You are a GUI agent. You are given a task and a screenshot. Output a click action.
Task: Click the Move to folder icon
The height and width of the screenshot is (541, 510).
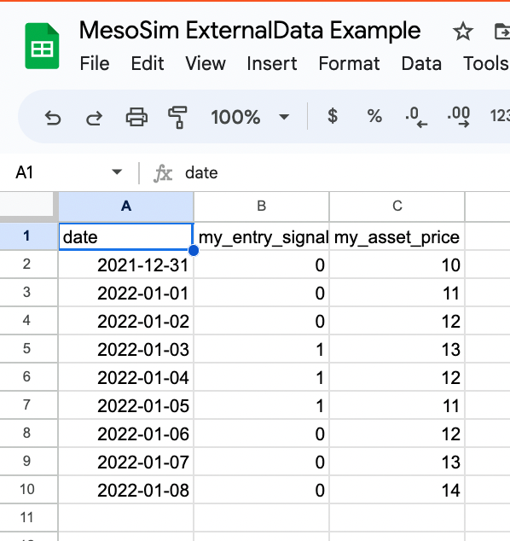click(x=502, y=32)
